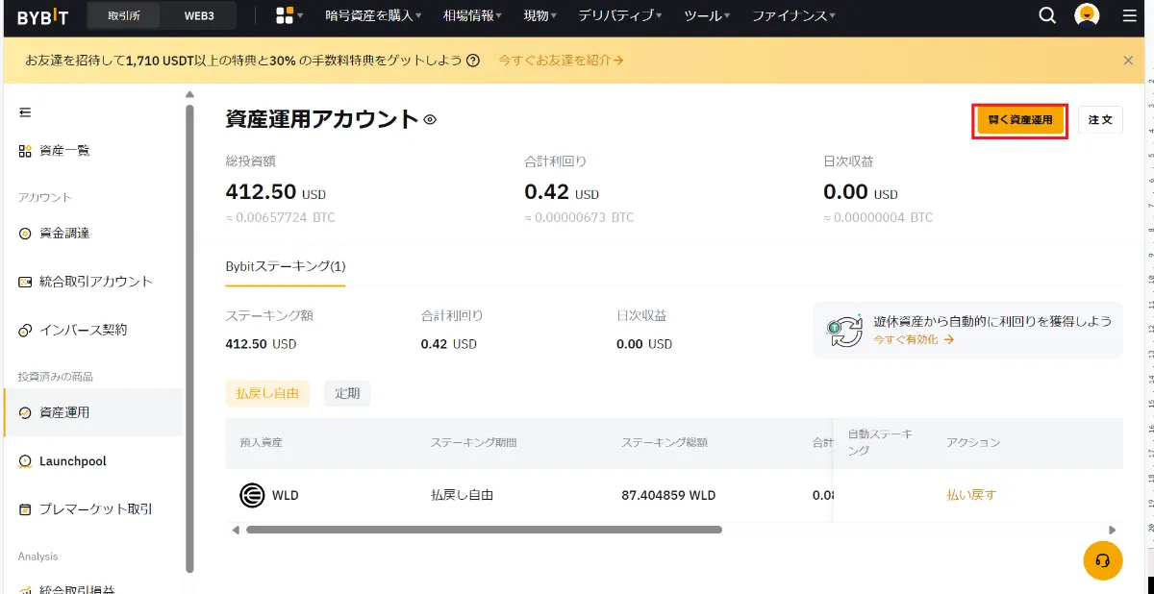1154x594 pixels.
Task: Click the 預入資産 column header
Action: click(x=261, y=443)
